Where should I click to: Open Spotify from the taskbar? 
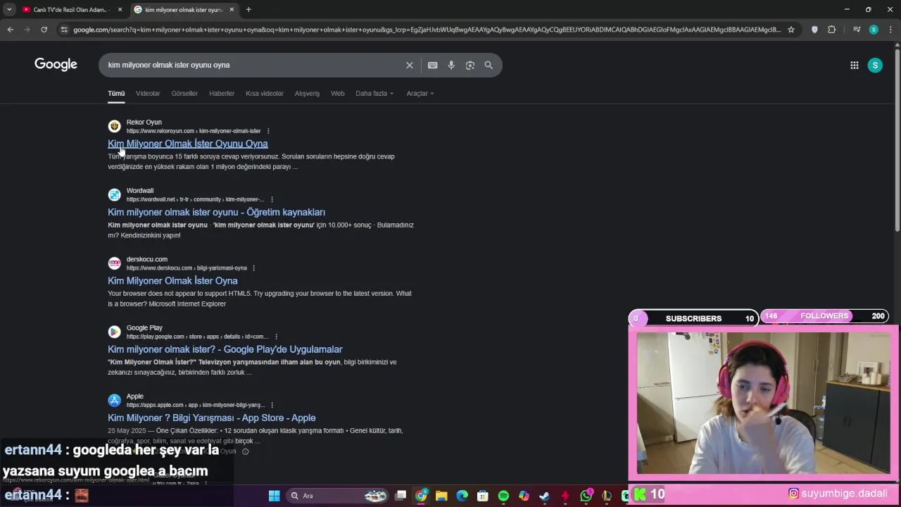(503, 496)
